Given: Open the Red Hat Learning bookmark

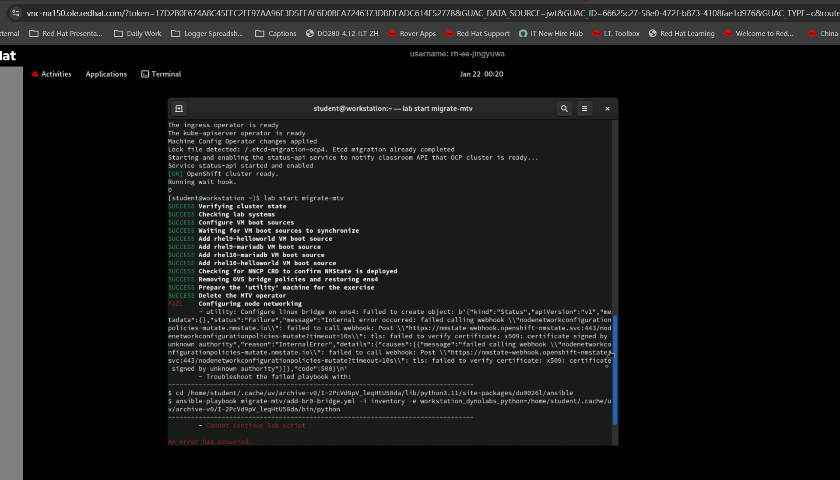Looking at the screenshot, I should pos(682,33).
